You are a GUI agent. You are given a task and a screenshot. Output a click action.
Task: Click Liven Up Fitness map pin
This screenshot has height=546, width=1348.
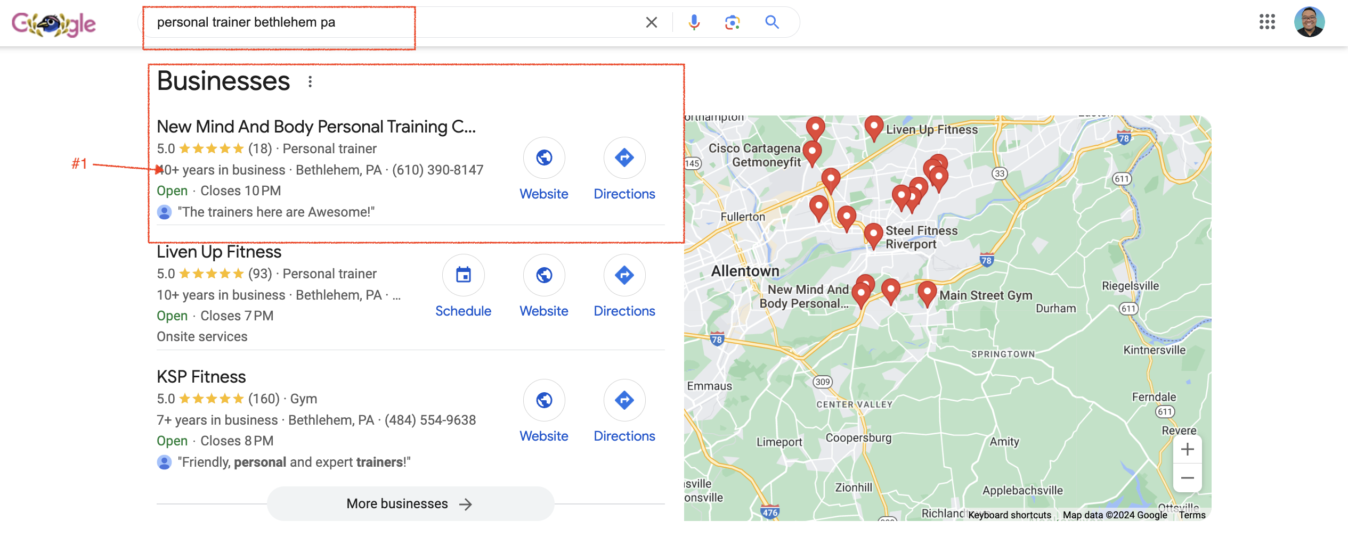pos(874,128)
